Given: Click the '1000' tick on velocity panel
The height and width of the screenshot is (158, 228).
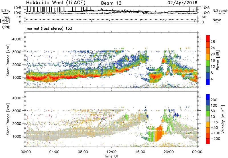Looking at the screenshot, I should (x=17, y=136).
